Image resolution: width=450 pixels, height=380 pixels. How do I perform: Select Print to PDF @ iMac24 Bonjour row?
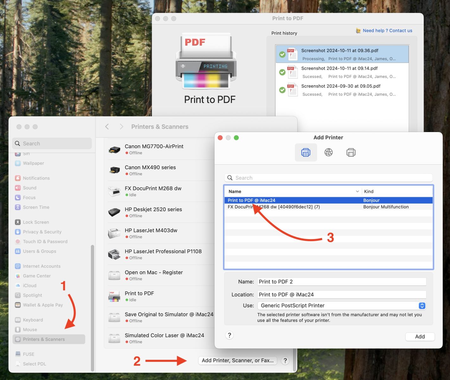(x=328, y=200)
